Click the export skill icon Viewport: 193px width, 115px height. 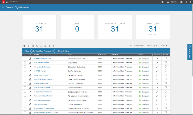33,46
